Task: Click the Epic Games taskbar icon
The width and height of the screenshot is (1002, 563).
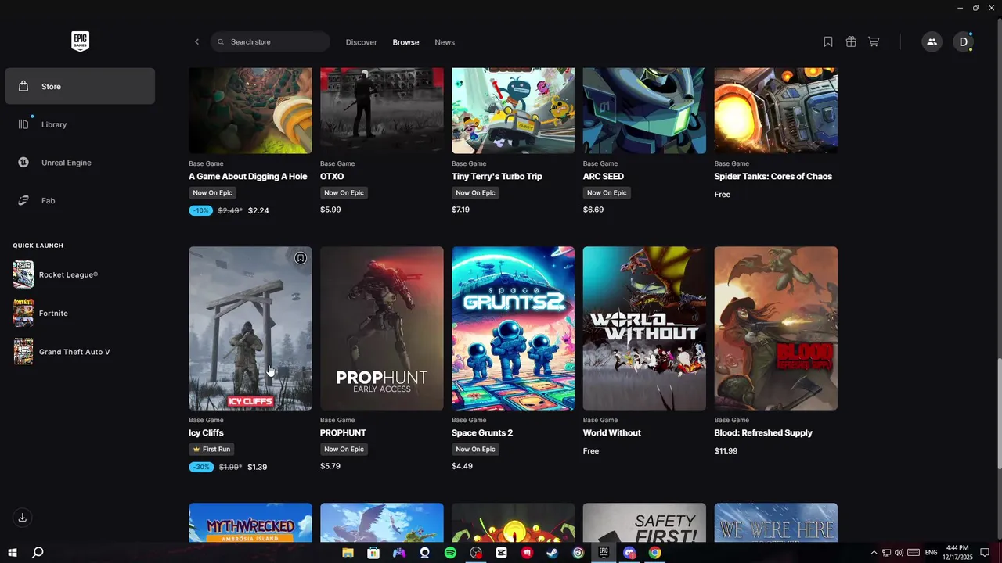Action: point(604,553)
